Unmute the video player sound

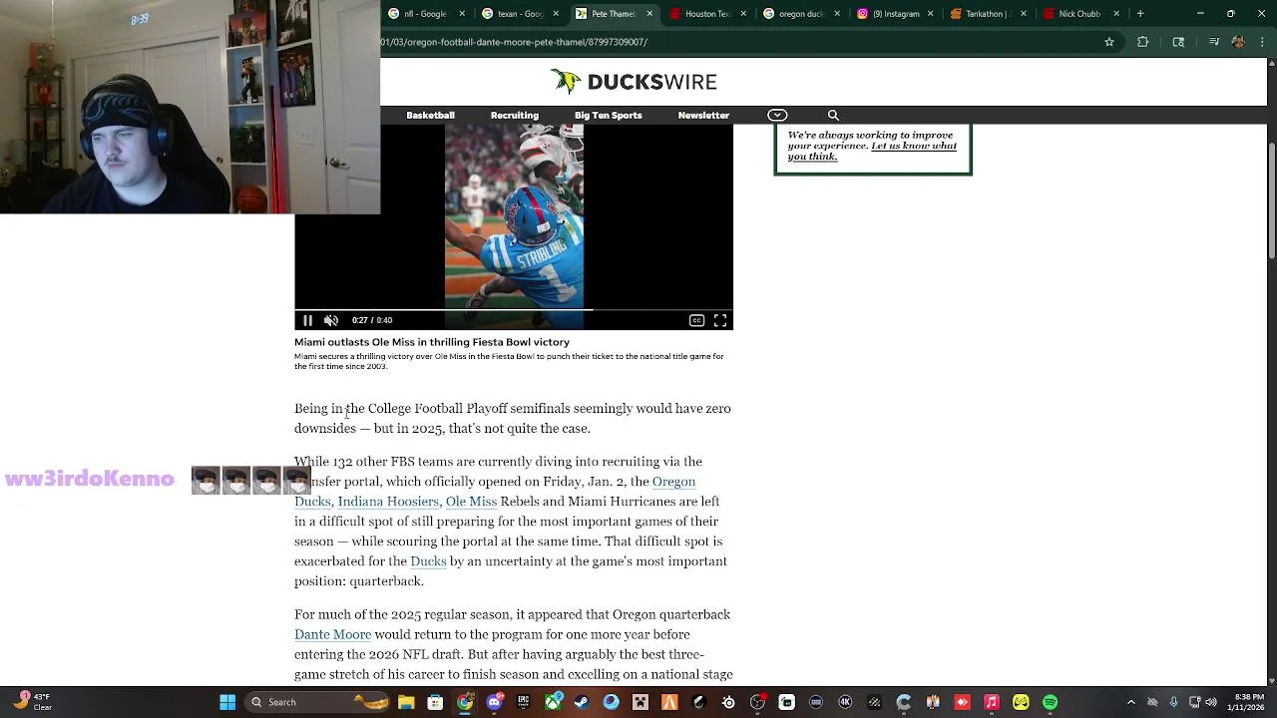pyautogui.click(x=331, y=320)
